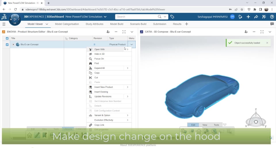
Task: Open the hamburger navigation menu
Action: point(4,24)
